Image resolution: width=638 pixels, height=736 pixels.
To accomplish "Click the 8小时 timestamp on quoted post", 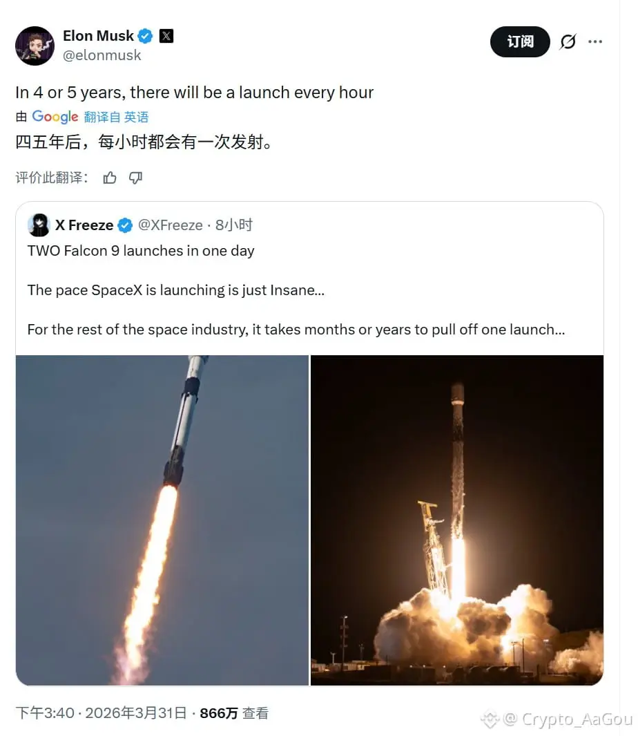I will [233, 225].
